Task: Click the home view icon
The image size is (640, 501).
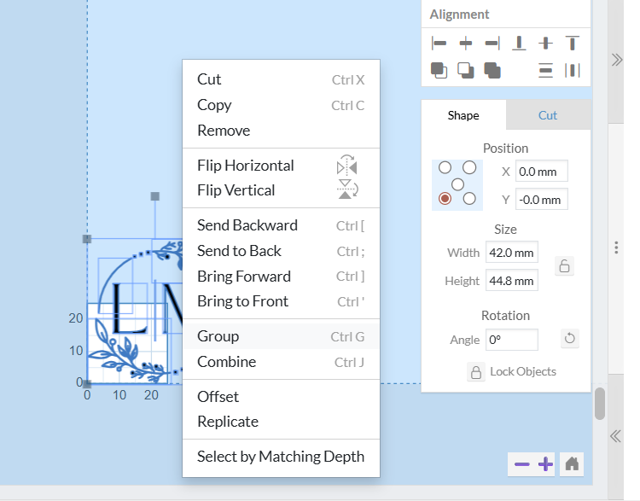Action: pyautogui.click(x=572, y=464)
